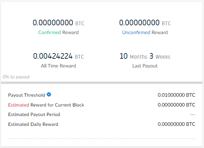Image resolution: width=204 pixels, height=148 pixels.
Task: Click the red Estimated word
Action: point(18,105)
